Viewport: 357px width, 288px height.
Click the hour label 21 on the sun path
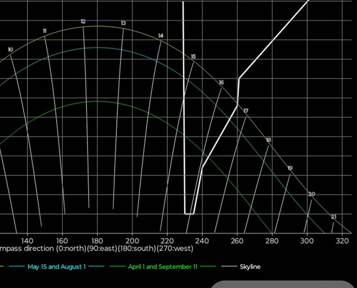coord(333,217)
